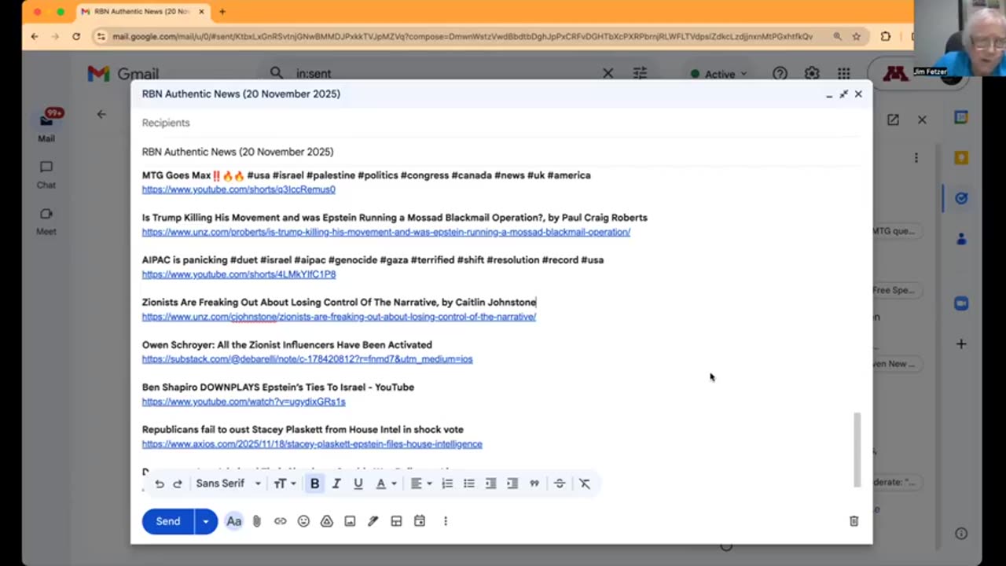Open the send options dropdown arrow

pos(206,521)
